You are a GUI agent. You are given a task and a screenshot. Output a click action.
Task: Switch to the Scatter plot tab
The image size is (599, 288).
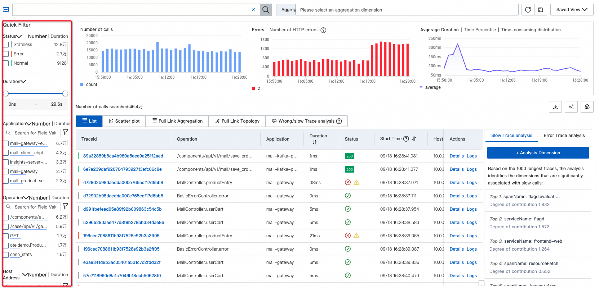click(x=124, y=121)
